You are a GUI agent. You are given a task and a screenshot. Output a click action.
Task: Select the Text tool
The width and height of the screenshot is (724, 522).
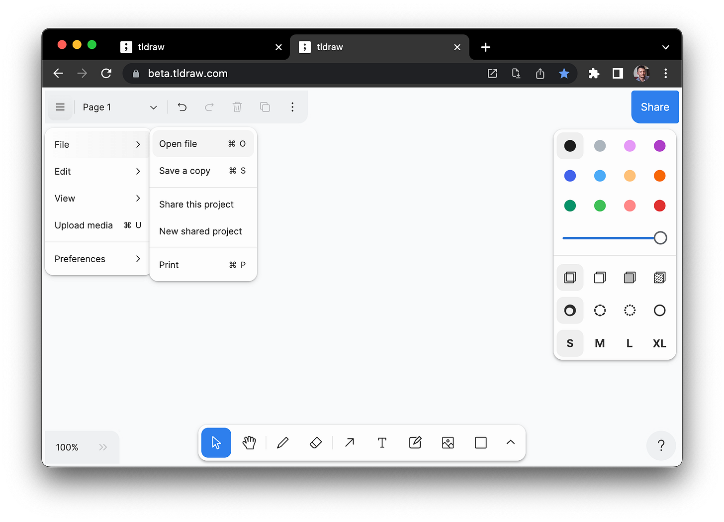pyautogui.click(x=382, y=442)
